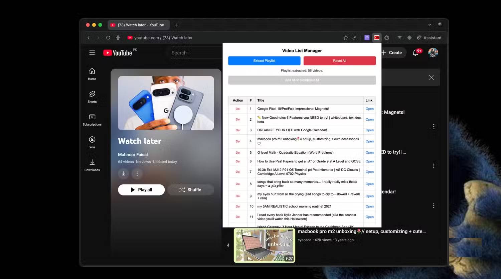501x279 pixels.
Task: Open more options for Magnets video
Action: tap(434, 126)
